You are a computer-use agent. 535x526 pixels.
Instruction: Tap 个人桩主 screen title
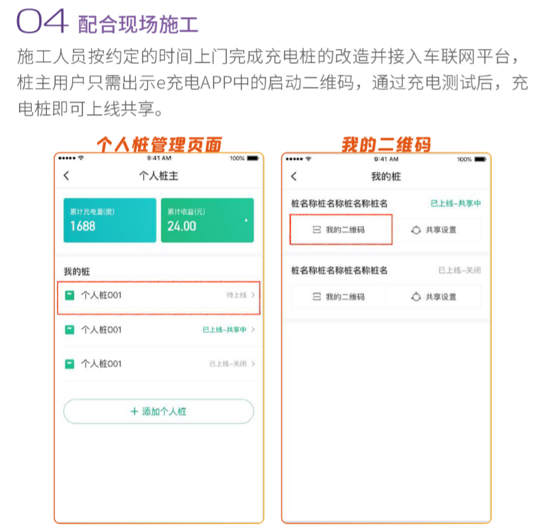tap(158, 176)
